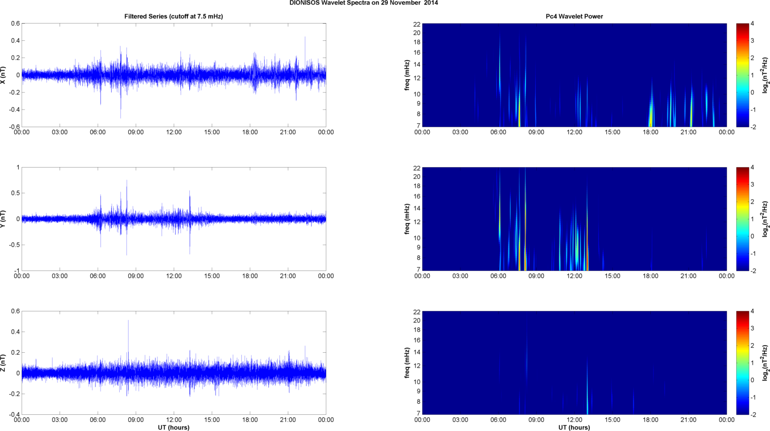Click the Z component filtered time series plot

click(174, 363)
